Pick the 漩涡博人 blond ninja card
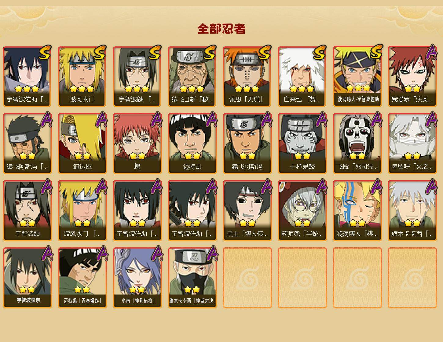 pos(357,211)
